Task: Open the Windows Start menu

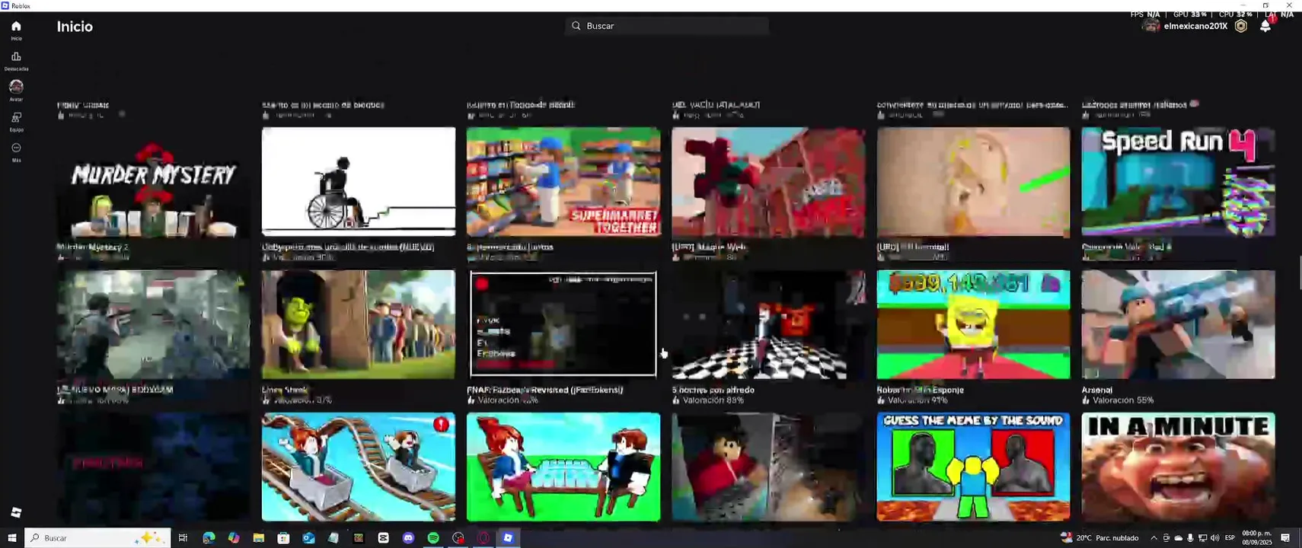Action: pyautogui.click(x=11, y=538)
